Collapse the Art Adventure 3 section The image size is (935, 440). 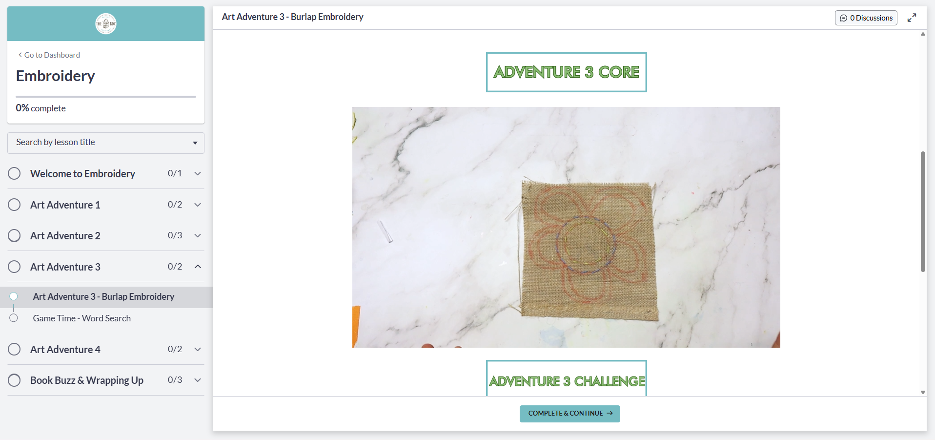[198, 267]
